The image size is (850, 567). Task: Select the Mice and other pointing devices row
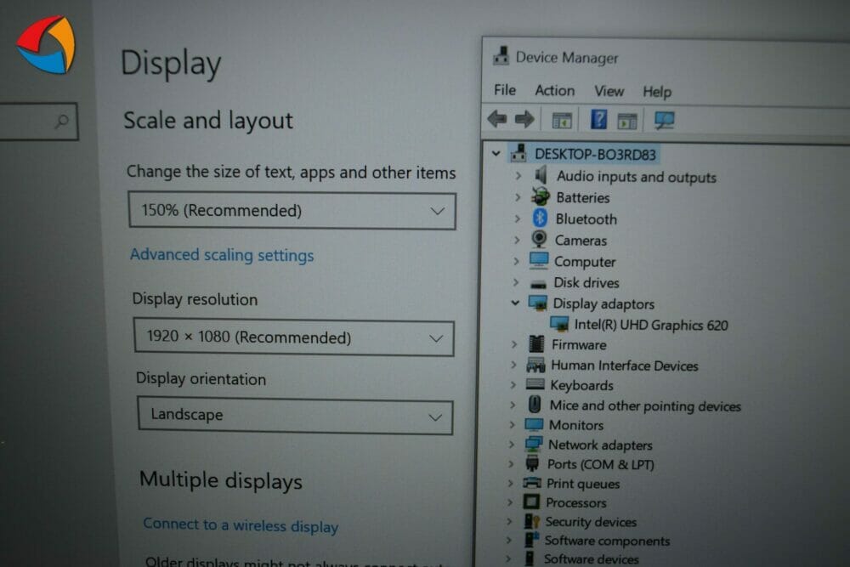[645, 405]
